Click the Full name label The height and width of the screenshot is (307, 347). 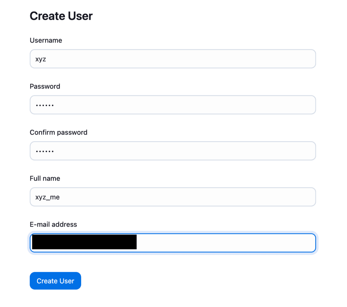(45, 178)
